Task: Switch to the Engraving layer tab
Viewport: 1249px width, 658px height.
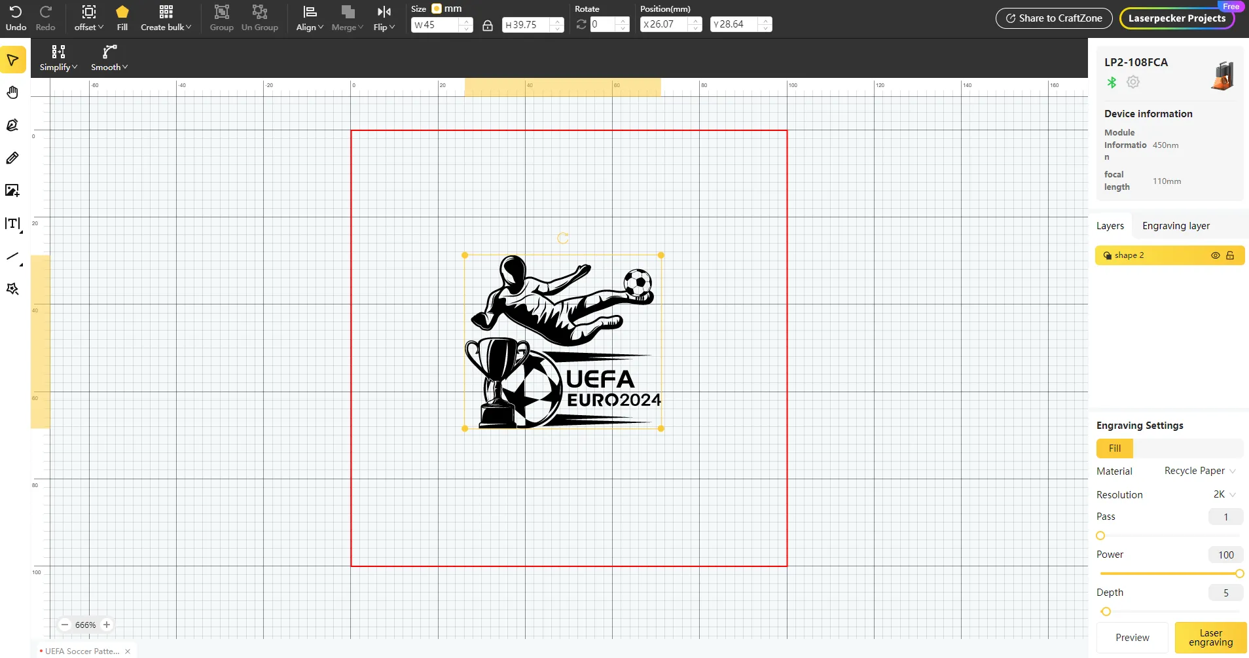Action: [1176, 226]
